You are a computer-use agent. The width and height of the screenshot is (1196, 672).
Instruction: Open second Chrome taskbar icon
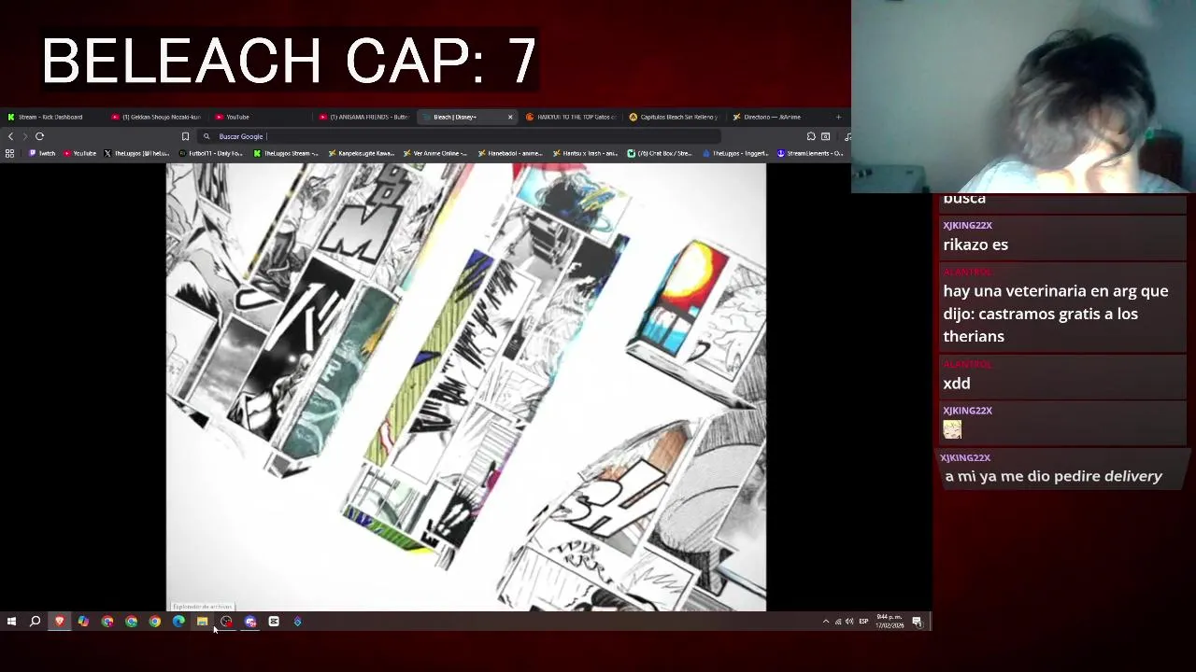[x=131, y=622]
